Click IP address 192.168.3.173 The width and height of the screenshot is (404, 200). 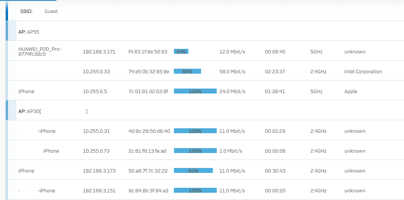[99, 171]
